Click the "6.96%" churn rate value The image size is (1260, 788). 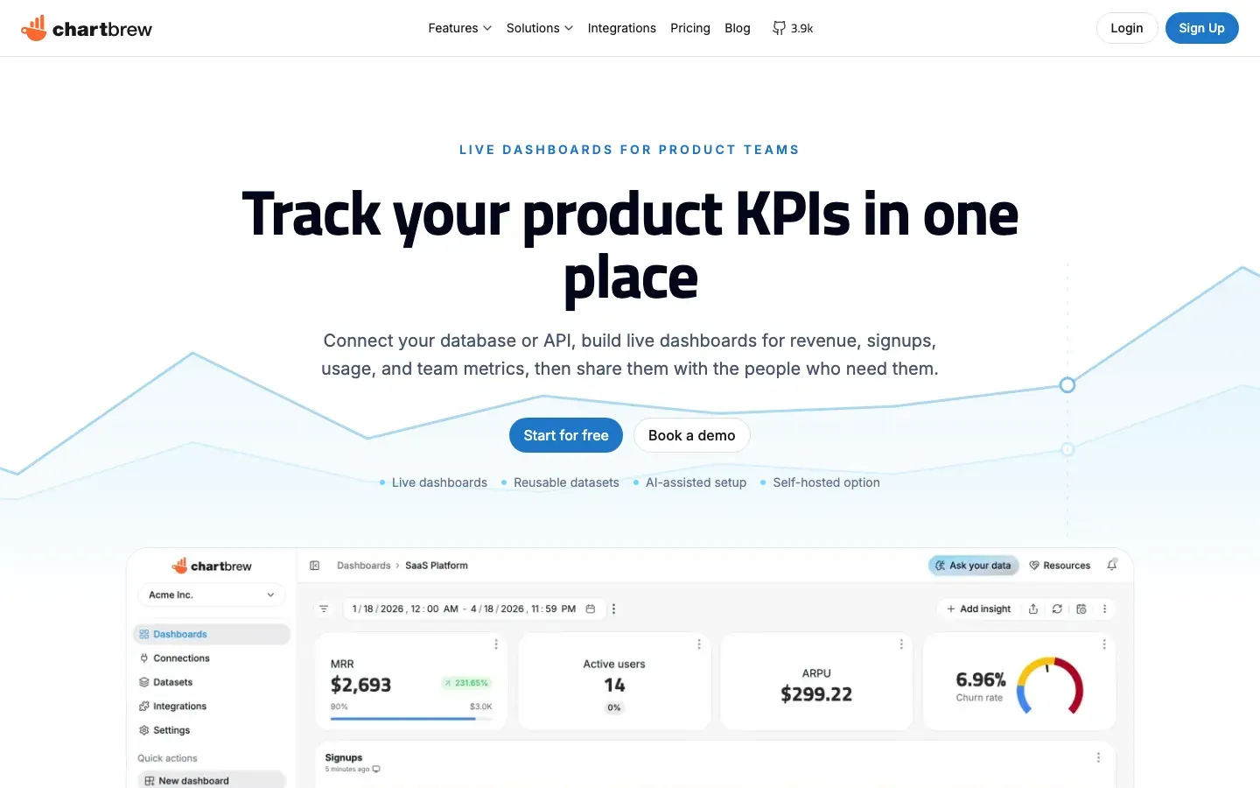pyautogui.click(x=981, y=679)
